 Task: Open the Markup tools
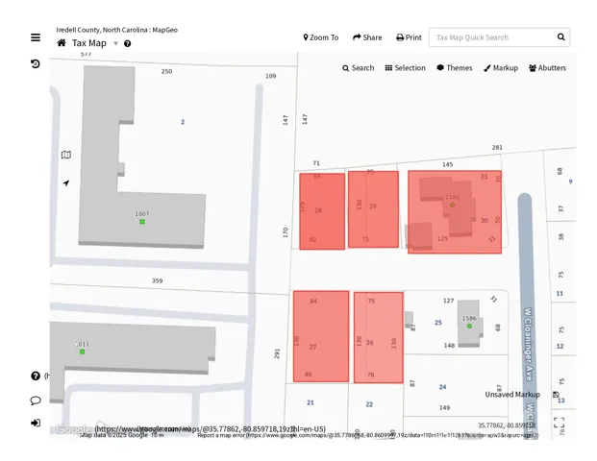[x=501, y=68]
